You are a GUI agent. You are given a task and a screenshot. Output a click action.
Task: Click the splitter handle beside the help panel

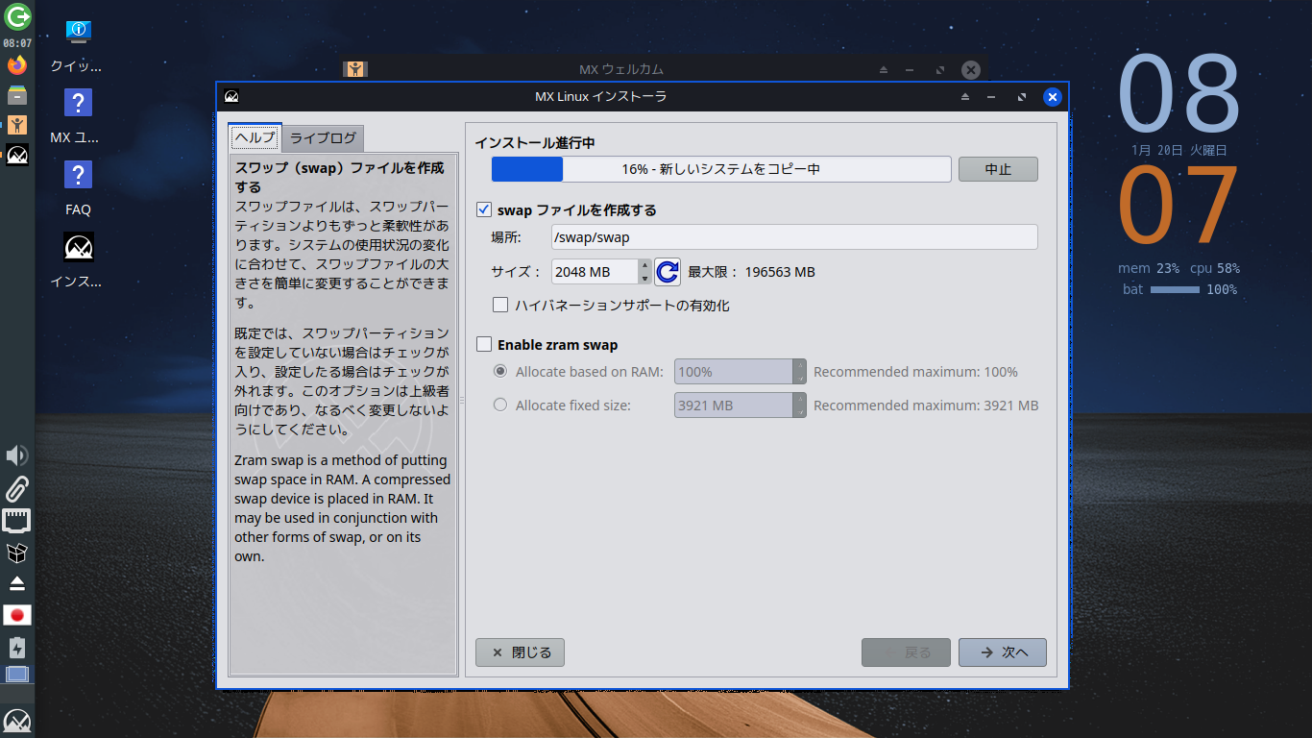[461, 400]
